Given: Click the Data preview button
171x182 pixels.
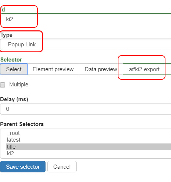Looking at the screenshot, I should [x=101, y=69].
